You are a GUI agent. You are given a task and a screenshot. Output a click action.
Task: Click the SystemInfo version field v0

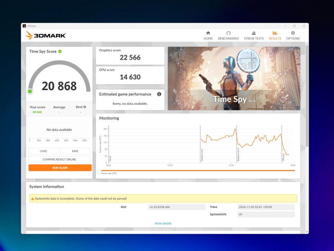pos(266,214)
